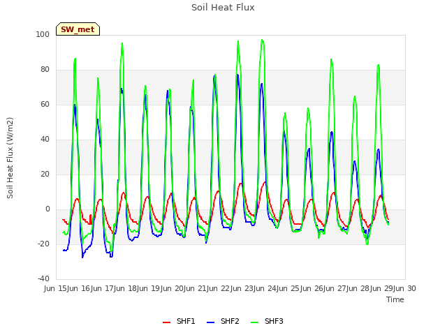Click the blue SHF2 legend color marker
Image resolution: width=447 pixels, height=335 pixels.
click(210, 322)
